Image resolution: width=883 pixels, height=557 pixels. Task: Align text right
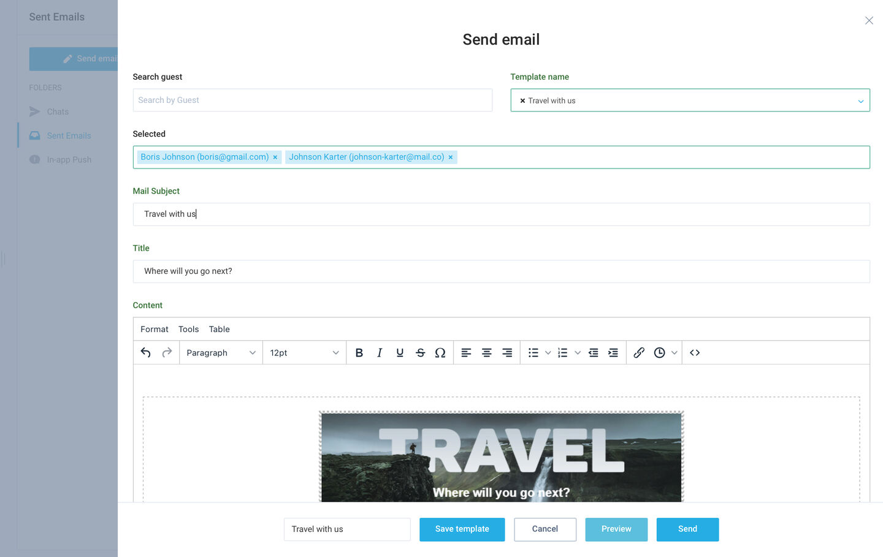point(507,352)
